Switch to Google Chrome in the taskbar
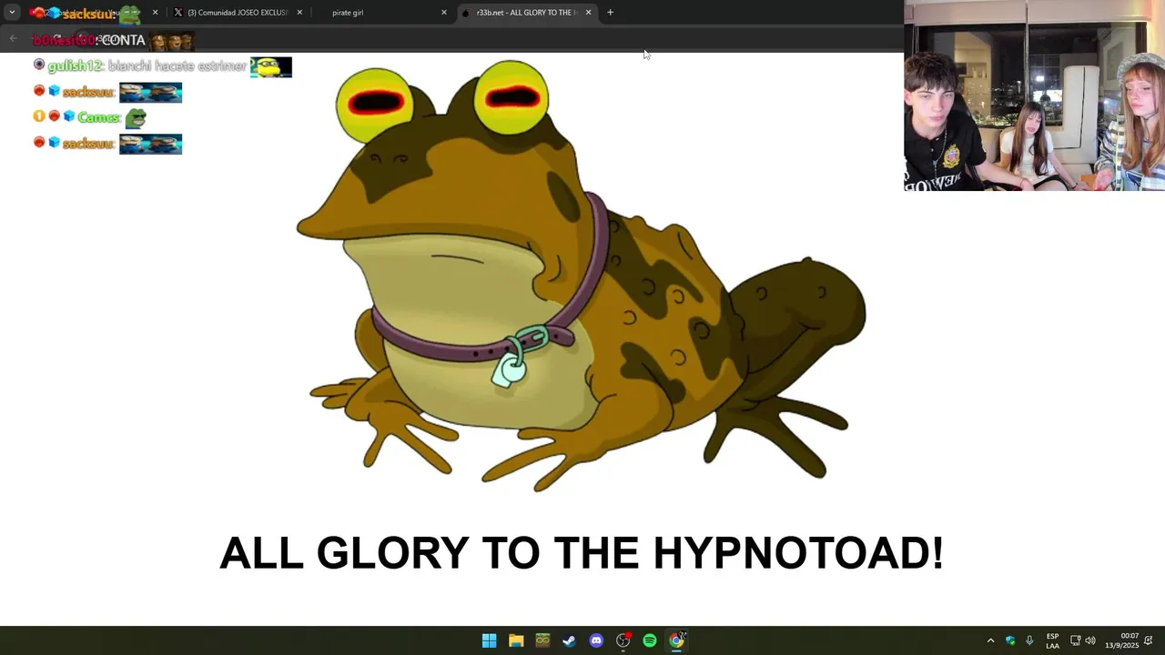This screenshot has height=655, width=1165. click(x=677, y=640)
